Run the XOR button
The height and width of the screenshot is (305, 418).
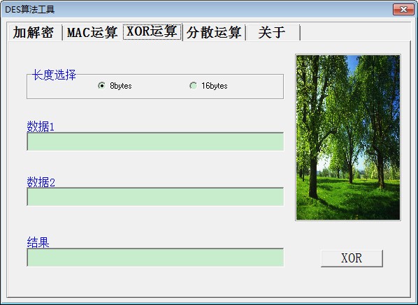[352, 258]
